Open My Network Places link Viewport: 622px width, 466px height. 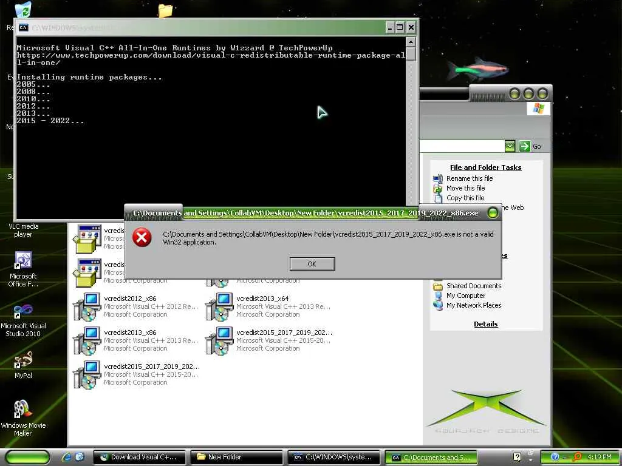coord(474,305)
